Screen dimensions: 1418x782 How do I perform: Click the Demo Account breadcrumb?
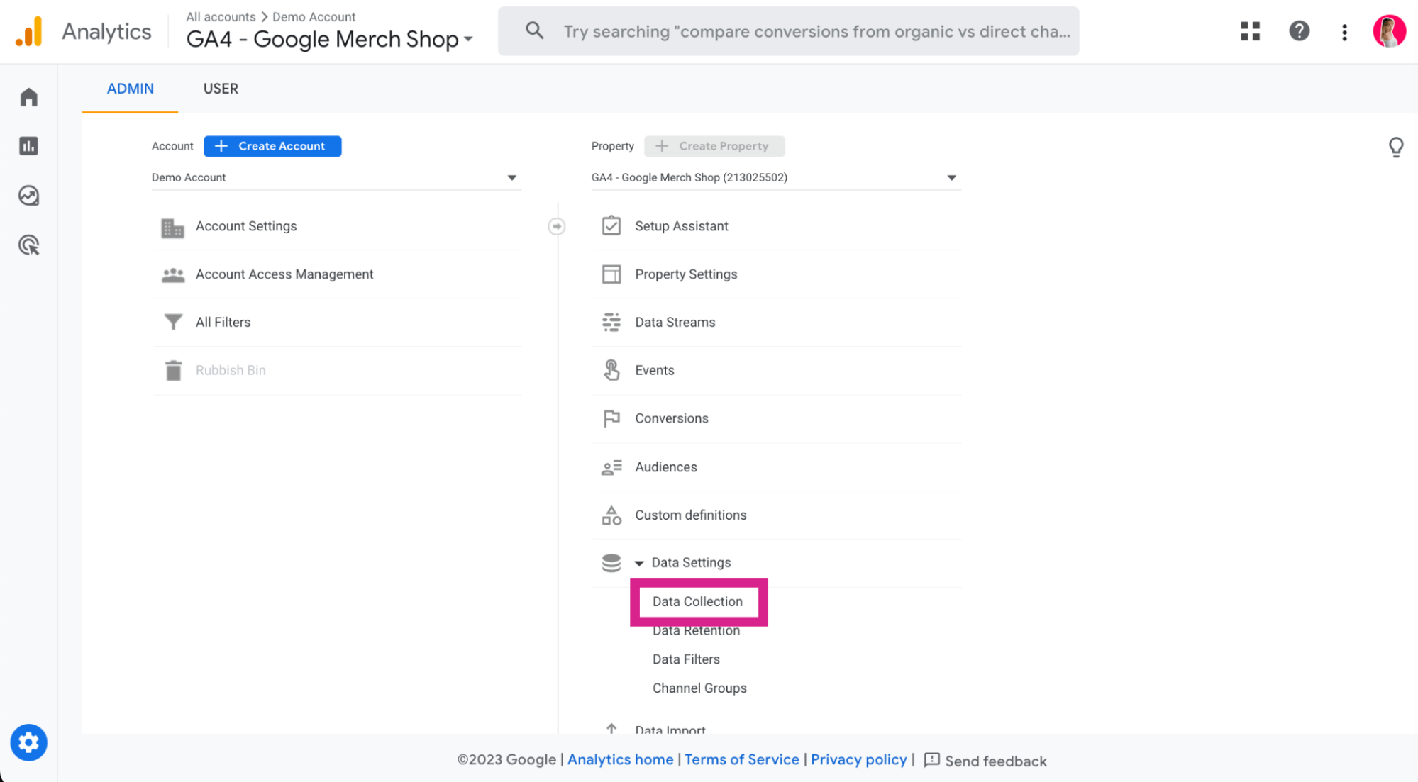pyautogui.click(x=314, y=16)
